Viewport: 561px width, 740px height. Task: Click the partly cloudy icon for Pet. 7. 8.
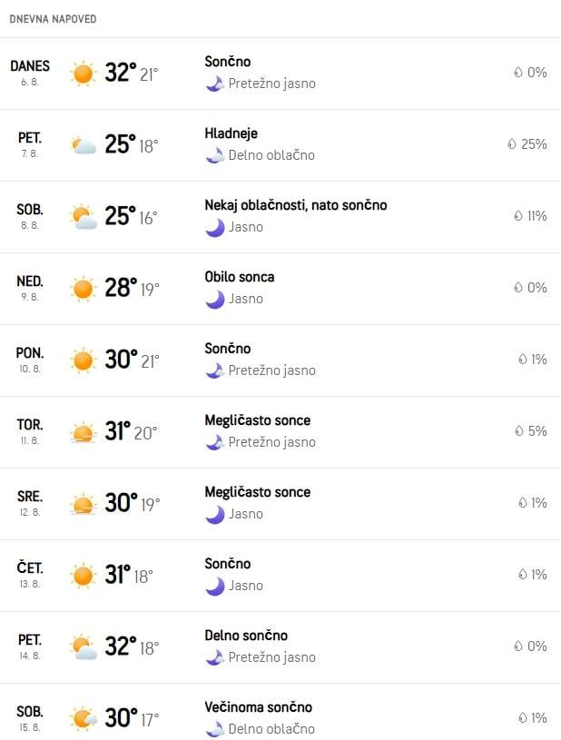(x=83, y=145)
